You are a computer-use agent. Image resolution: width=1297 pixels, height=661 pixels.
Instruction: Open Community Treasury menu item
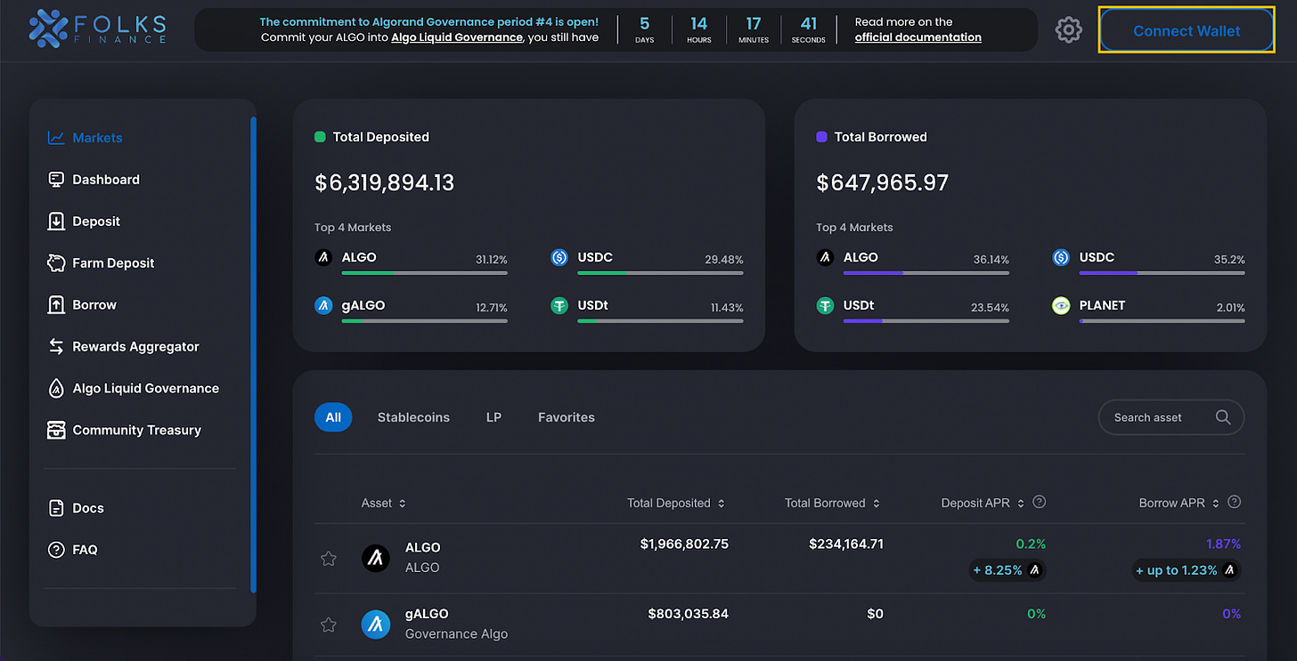(136, 431)
